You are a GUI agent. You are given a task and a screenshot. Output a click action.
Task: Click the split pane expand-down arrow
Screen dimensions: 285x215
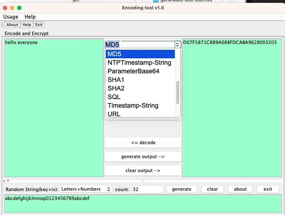pos(8,181)
